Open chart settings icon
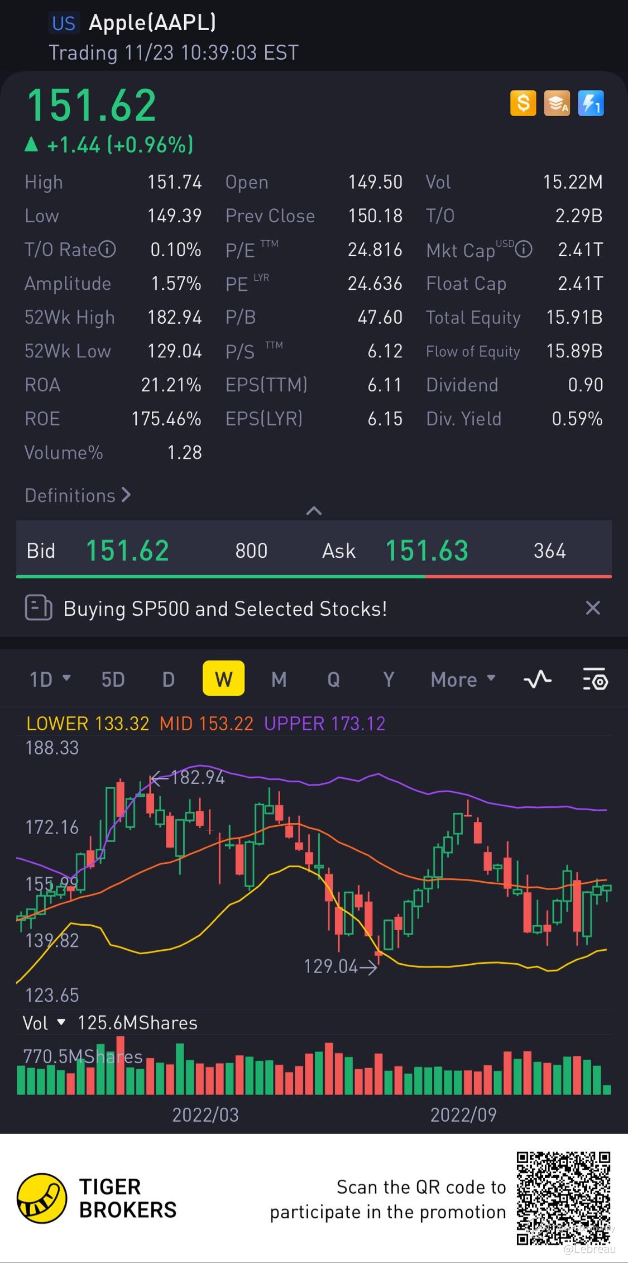 coord(596,680)
